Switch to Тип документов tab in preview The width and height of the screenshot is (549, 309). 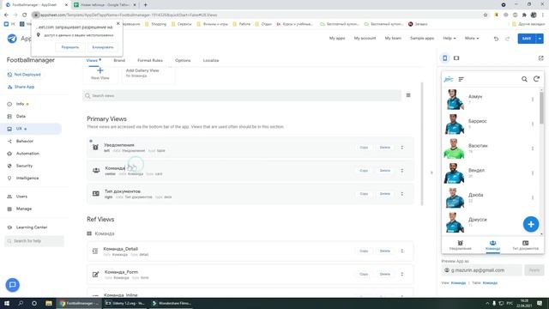(x=525, y=245)
